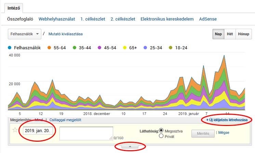Click the Mégse cancel link
Viewport: 255px width, 153px height.
[224, 132]
